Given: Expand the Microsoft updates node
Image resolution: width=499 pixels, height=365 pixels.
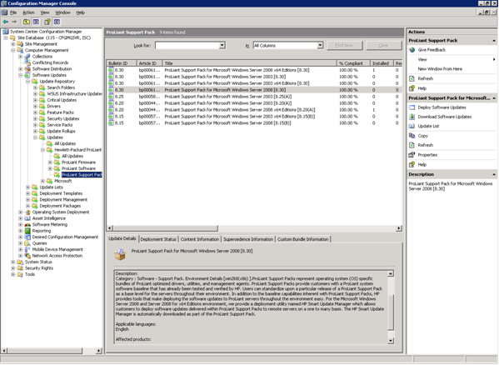Looking at the screenshot, I should pyautogui.click(x=42, y=181).
